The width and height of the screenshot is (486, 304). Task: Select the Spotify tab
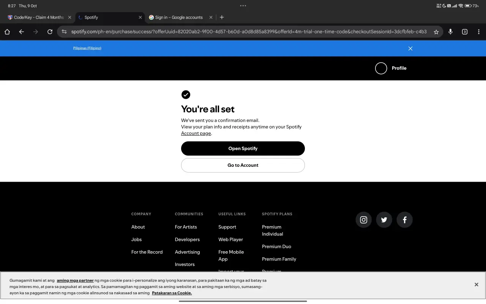pyautogui.click(x=107, y=17)
